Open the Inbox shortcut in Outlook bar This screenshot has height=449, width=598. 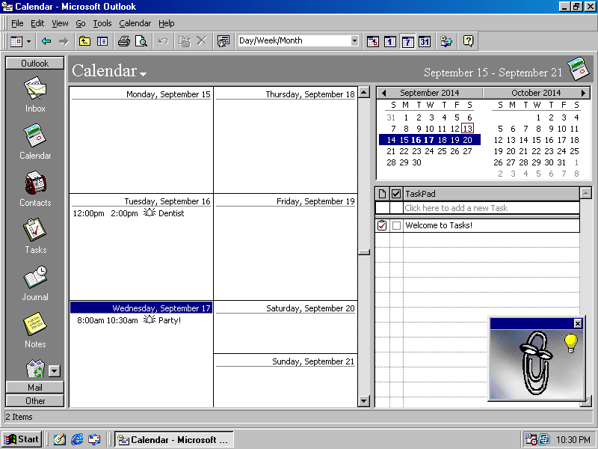click(x=35, y=95)
